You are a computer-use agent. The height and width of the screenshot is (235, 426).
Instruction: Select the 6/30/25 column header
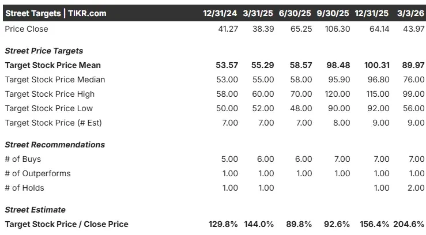coord(295,13)
